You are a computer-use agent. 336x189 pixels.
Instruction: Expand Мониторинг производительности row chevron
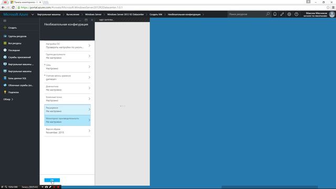point(89,120)
